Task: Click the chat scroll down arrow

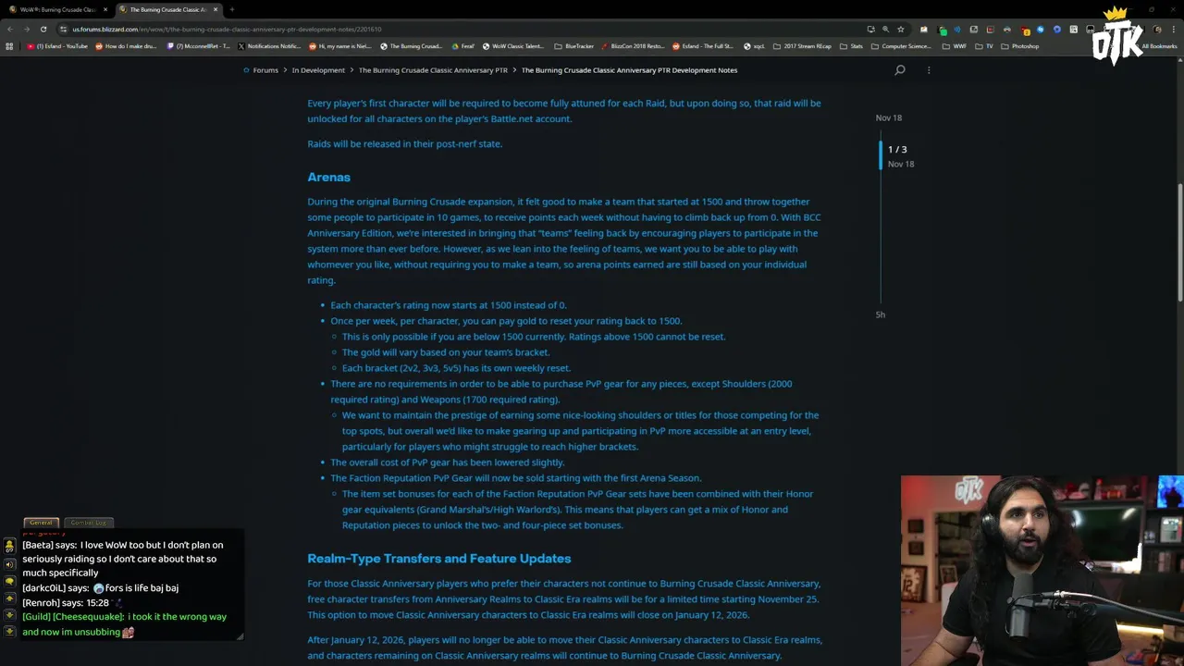Action: 9,615
